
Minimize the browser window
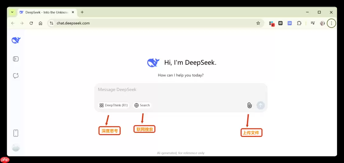coord(308,12)
